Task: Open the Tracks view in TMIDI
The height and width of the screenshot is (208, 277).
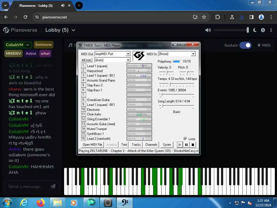Action: click(136, 145)
